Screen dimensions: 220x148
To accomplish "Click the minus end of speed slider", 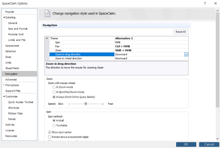I will click(x=69, y=104).
